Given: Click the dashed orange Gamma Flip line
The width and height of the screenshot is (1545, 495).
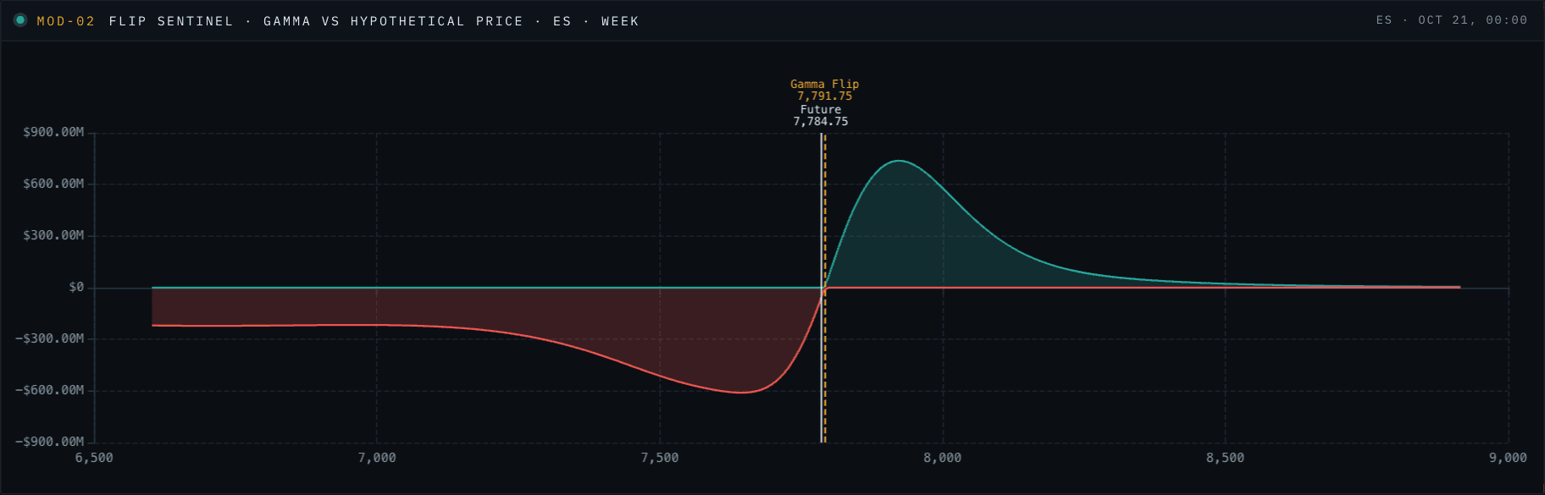Looking at the screenshot, I should tap(825, 288).
